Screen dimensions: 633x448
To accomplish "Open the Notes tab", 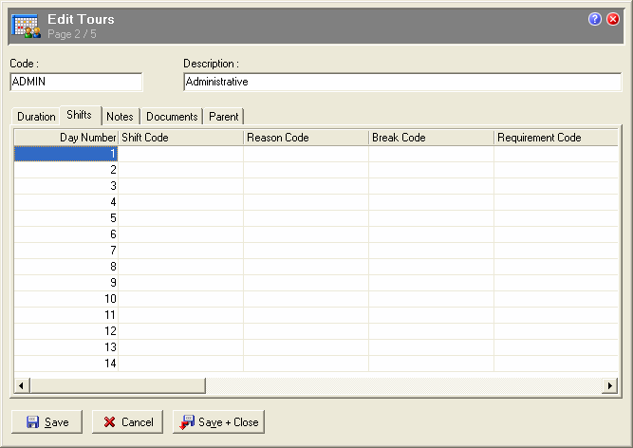I will pyautogui.click(x=120, y=117).
